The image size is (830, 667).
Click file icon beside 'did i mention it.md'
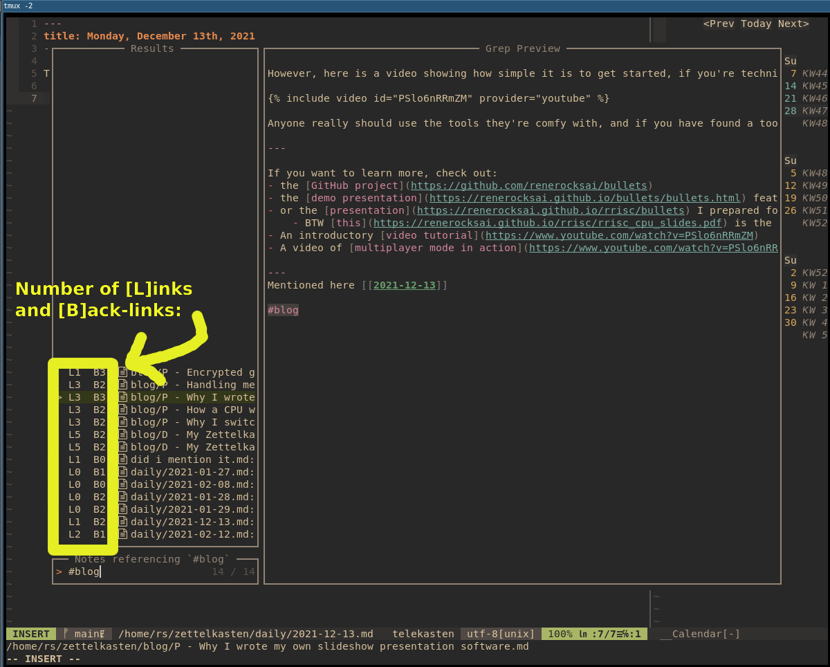point(123,460)
